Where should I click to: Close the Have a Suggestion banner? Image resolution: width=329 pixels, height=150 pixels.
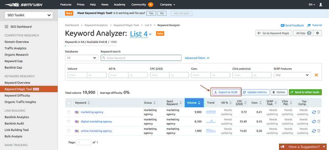pyautogui.click(x=324, y=147)
